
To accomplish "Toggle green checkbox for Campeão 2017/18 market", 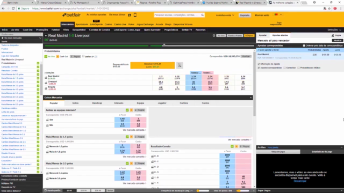I will click(38, 67).
